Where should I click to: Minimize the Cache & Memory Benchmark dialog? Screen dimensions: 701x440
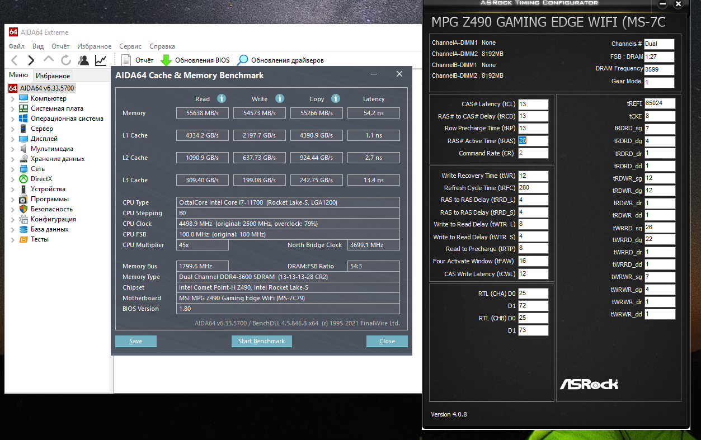pos(374,74)
